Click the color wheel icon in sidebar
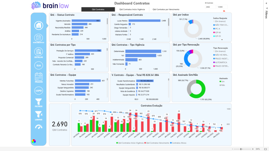This screenshot has height=151, width=269. click(x=34, y=141)
